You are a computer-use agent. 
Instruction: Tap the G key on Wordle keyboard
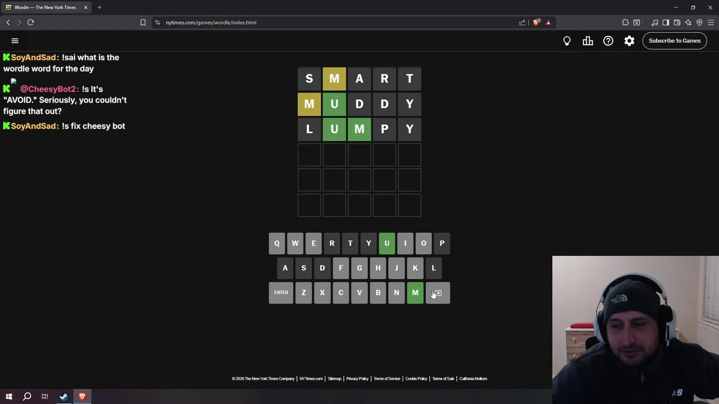pyautogui.click(x=359, y=268)
